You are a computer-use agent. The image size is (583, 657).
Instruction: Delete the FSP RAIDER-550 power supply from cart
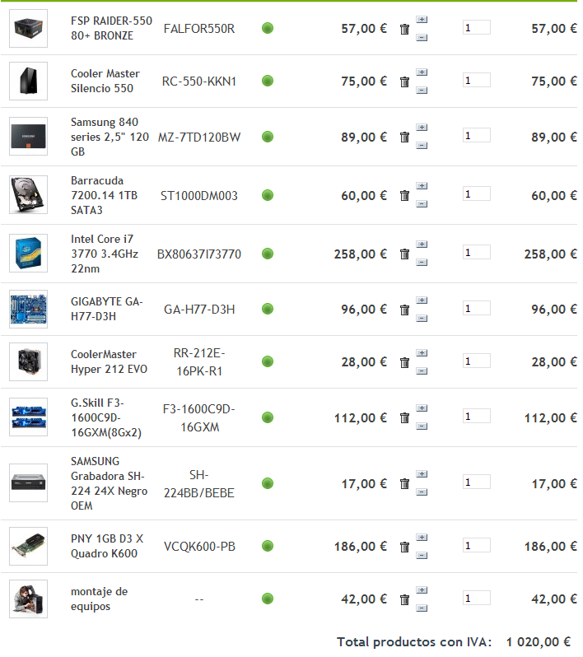[x=404, y=29]
